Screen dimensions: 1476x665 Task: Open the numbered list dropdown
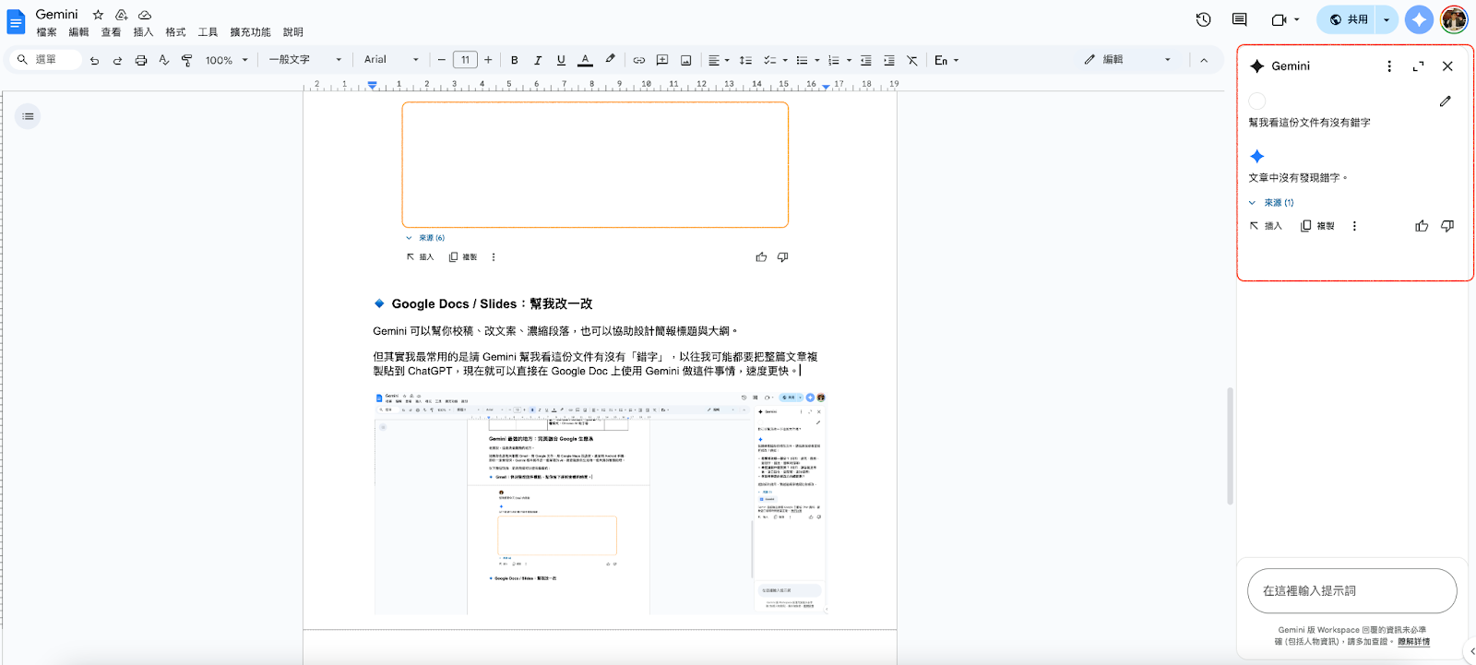(839, 60)
